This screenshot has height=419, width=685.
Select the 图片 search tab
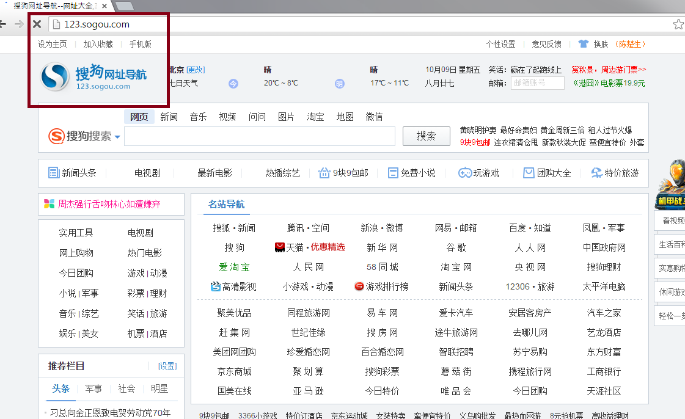(286, 117)
